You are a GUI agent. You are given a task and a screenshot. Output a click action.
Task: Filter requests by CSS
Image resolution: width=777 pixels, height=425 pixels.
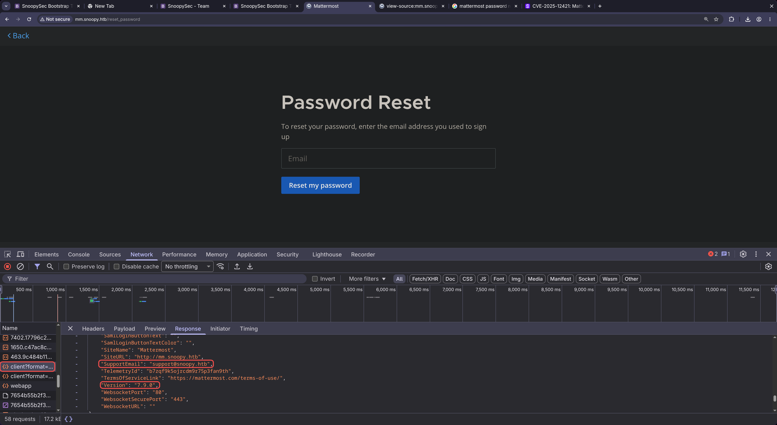click(468, 279)
